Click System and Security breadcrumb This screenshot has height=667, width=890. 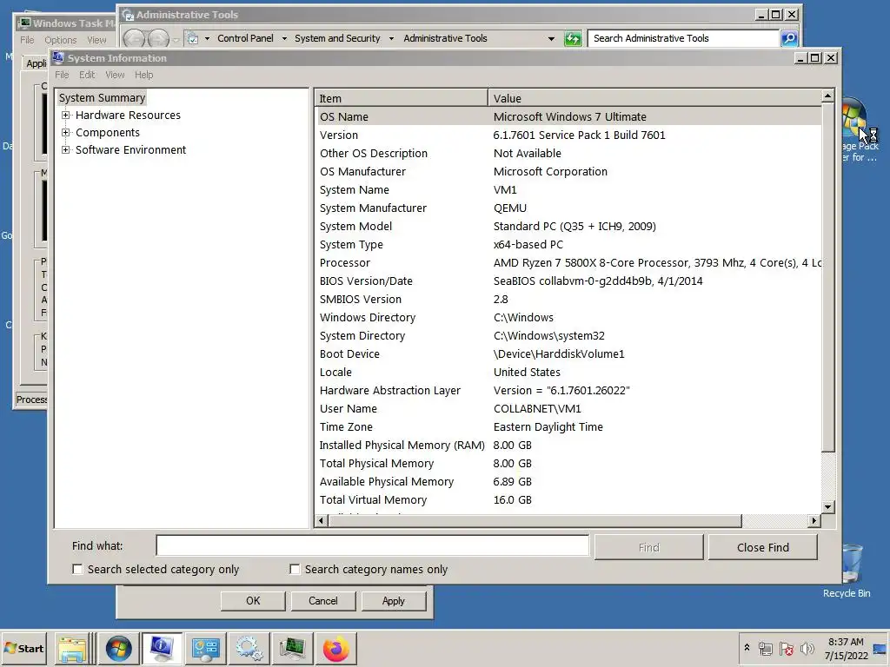coord(337,38)
